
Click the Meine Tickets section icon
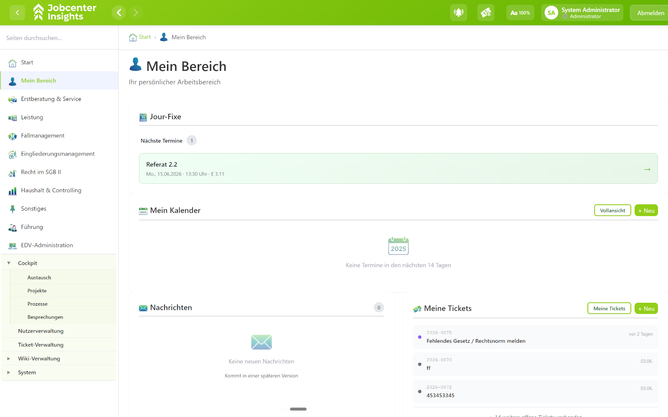(x=417, y=309)
